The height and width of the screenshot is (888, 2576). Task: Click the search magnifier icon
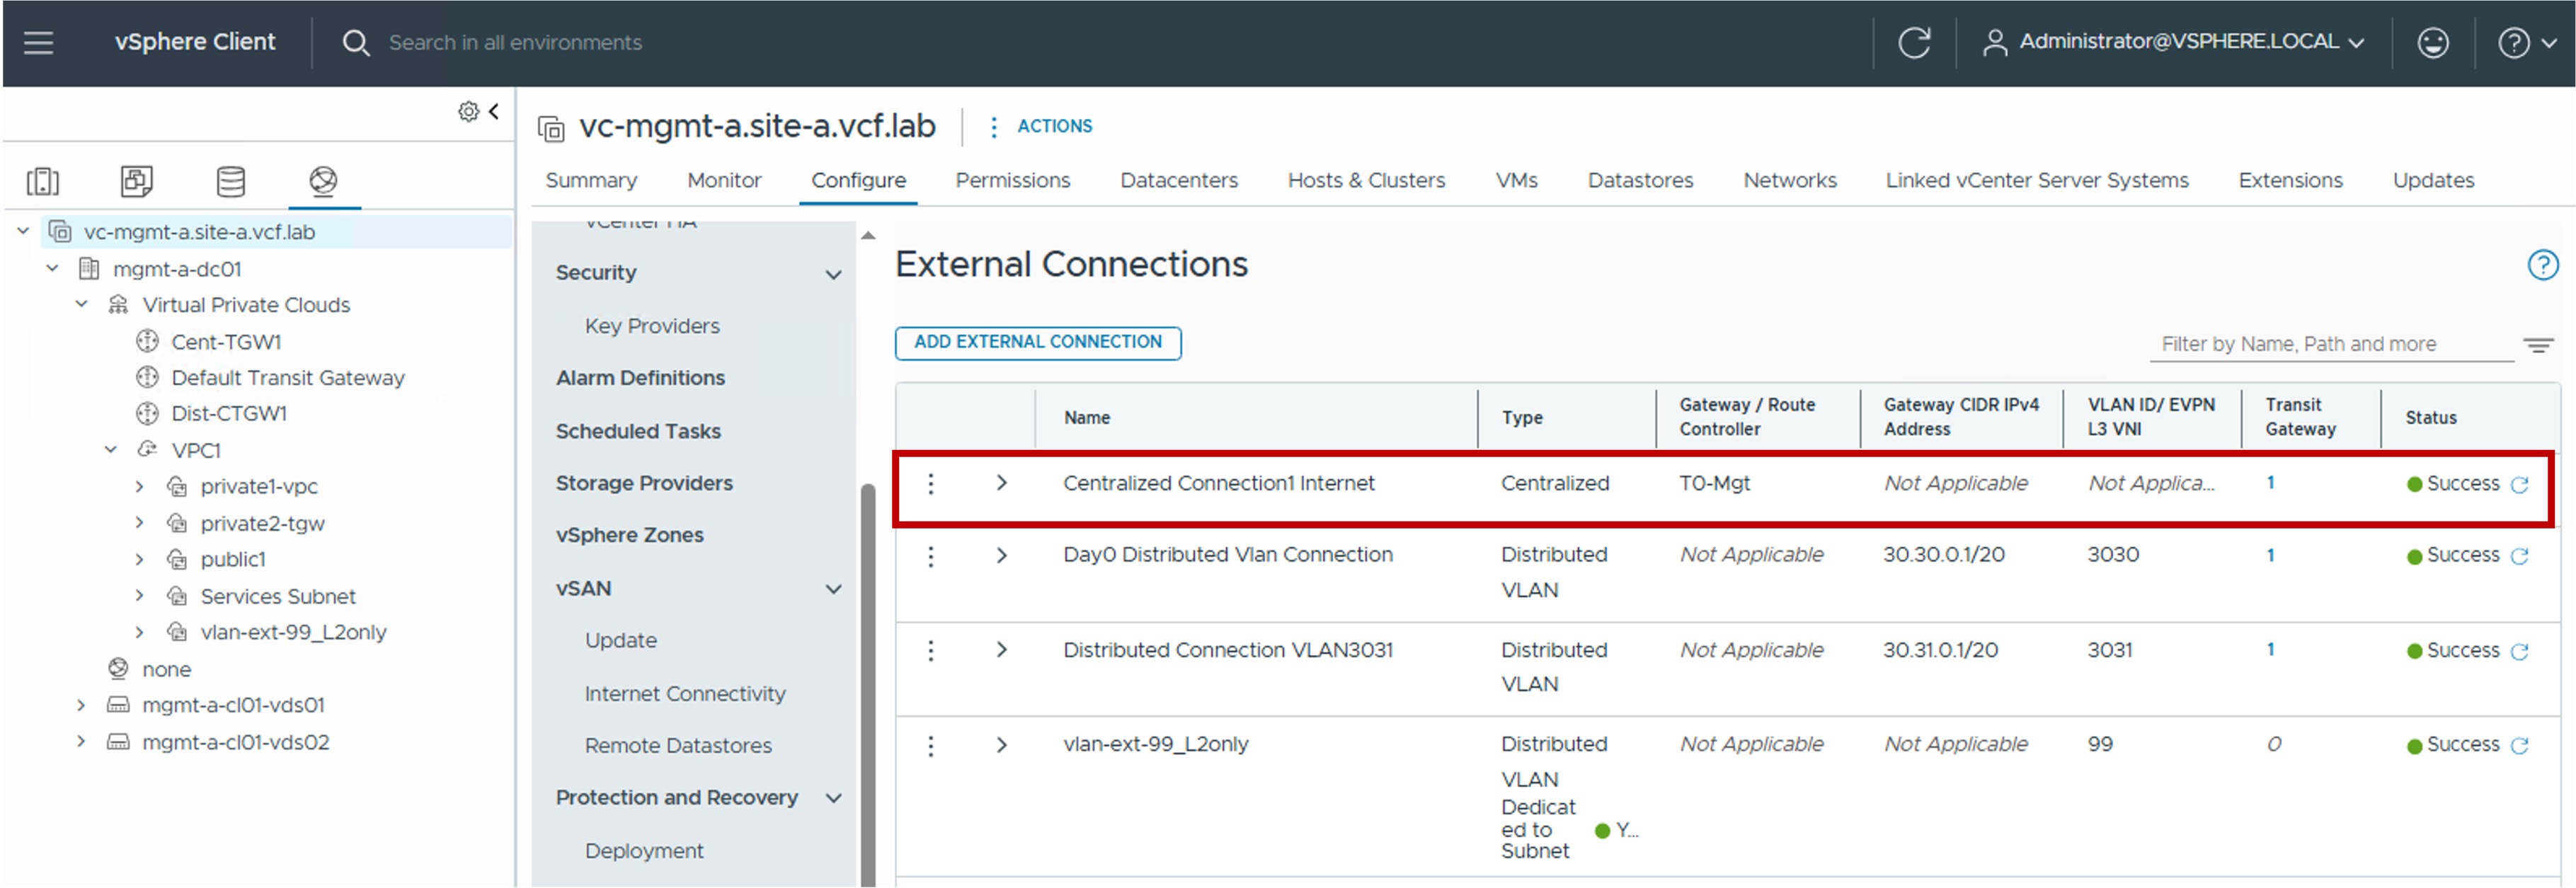coord(356,42)
